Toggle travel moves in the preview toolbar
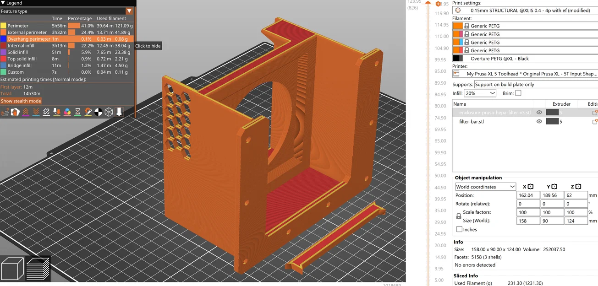Image resolution: width=598 pixels, height=286 pixels. coord(6,112)
